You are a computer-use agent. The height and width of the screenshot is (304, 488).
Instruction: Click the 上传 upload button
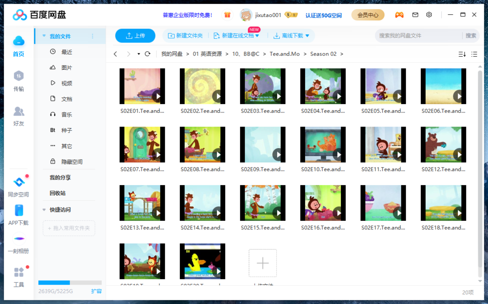tap(135, 36)
